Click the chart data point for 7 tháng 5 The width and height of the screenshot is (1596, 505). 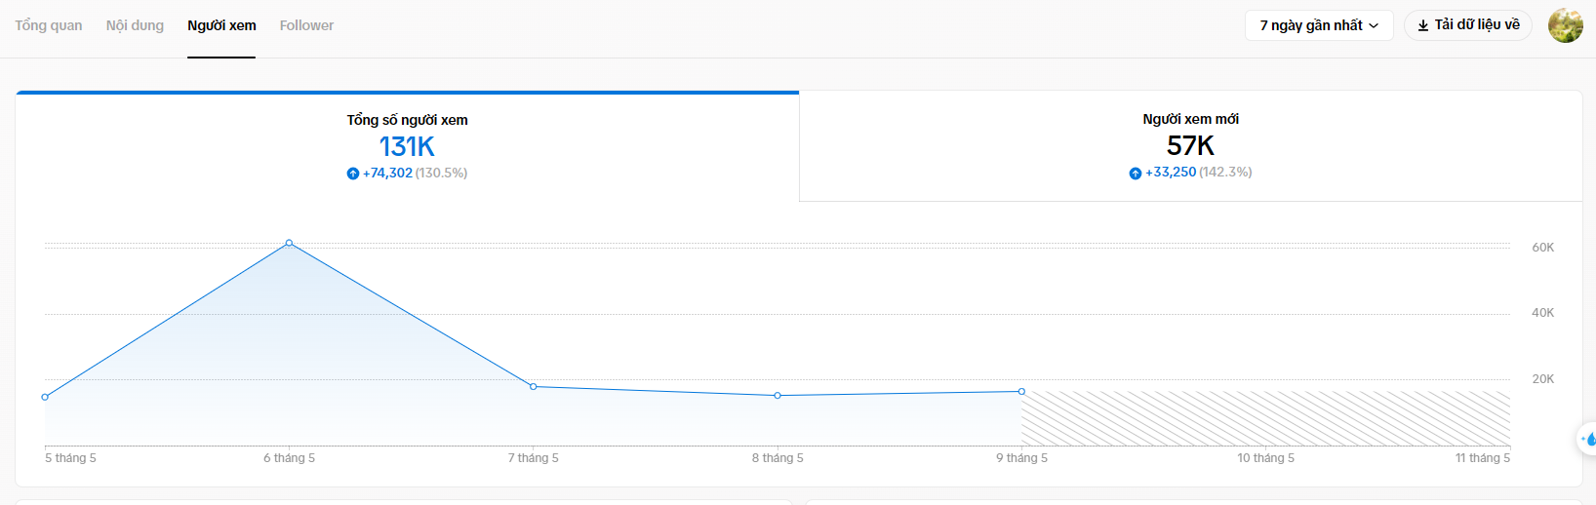coord(533,387)
